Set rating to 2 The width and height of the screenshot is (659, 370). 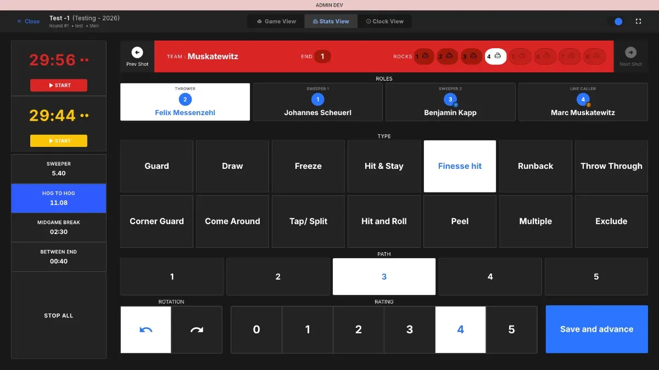point(359,329)
